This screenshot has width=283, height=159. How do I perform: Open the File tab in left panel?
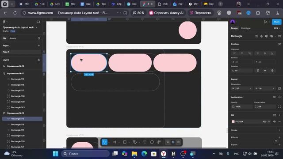tap(4, 38)
